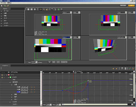This screenshot has height=107, width=136.
Task: Undo the last action with green arrow
Action: (x=5, y=6)
